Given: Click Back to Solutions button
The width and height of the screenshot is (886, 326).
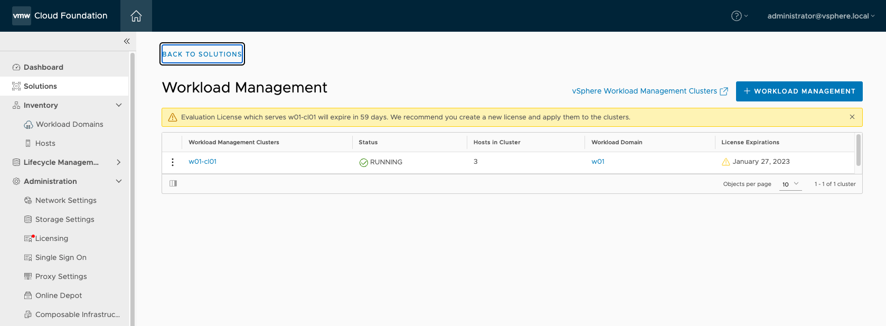Looking at the screenshot, I should (x=202, y=54).
